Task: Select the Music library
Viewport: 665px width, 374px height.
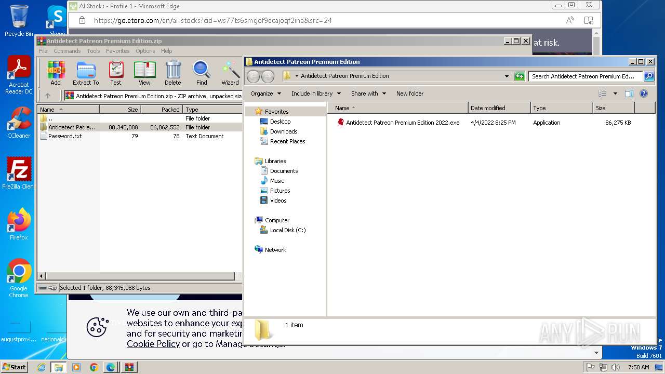Action: click(277, 181)
